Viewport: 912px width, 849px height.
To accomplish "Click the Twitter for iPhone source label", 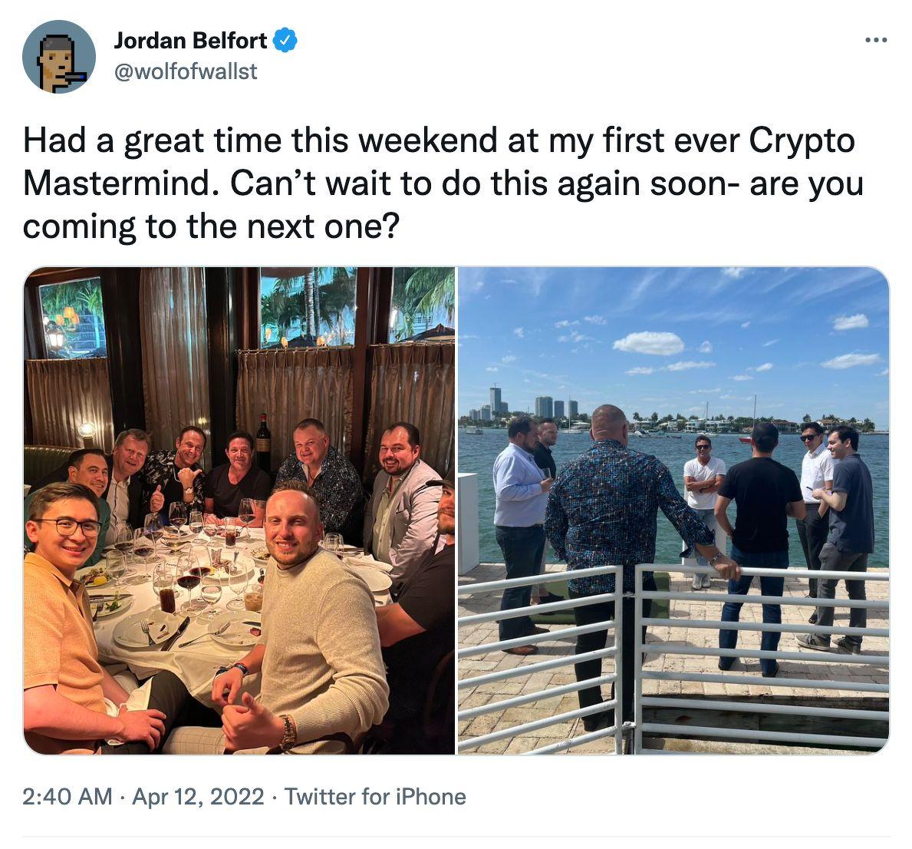I will (x=375, y=796).
